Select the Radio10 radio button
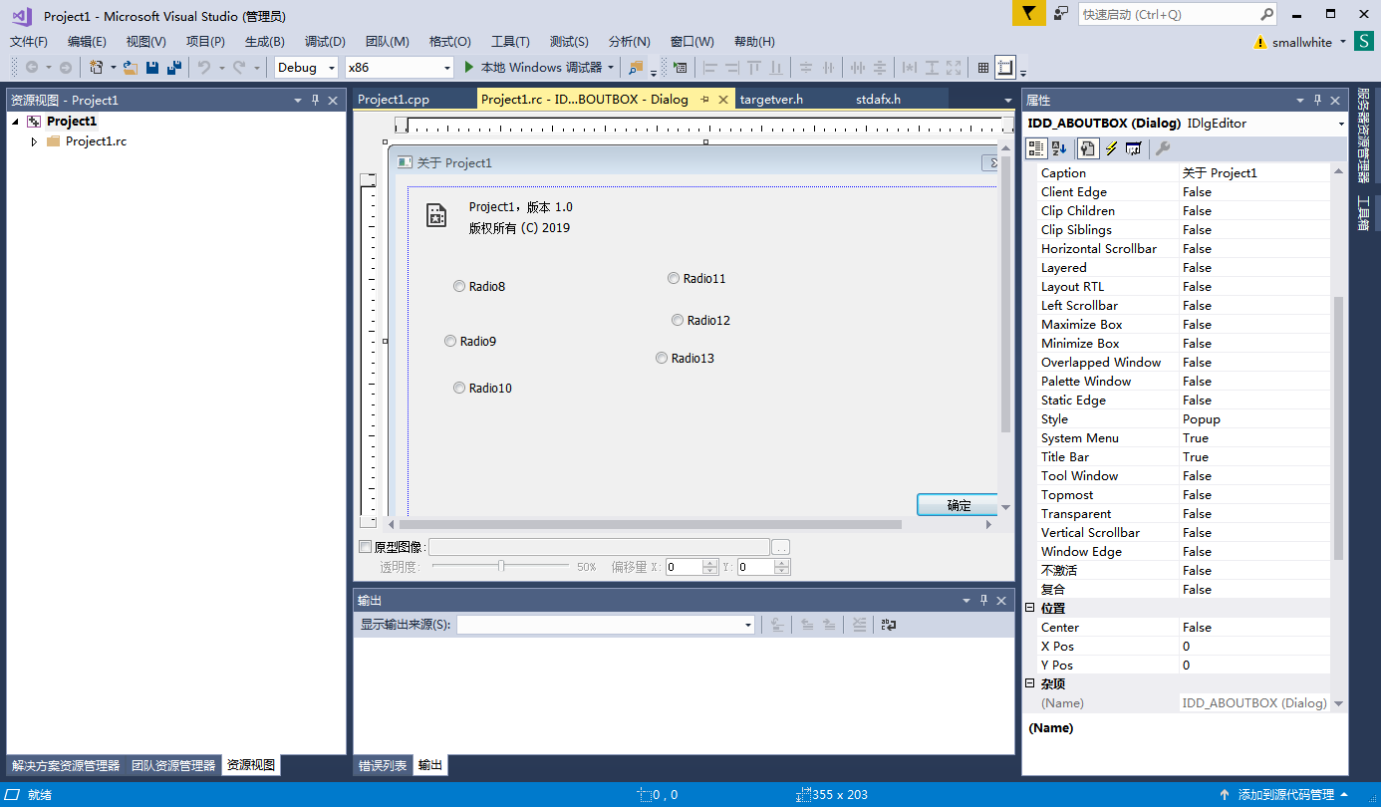 [x=459, y=388]
